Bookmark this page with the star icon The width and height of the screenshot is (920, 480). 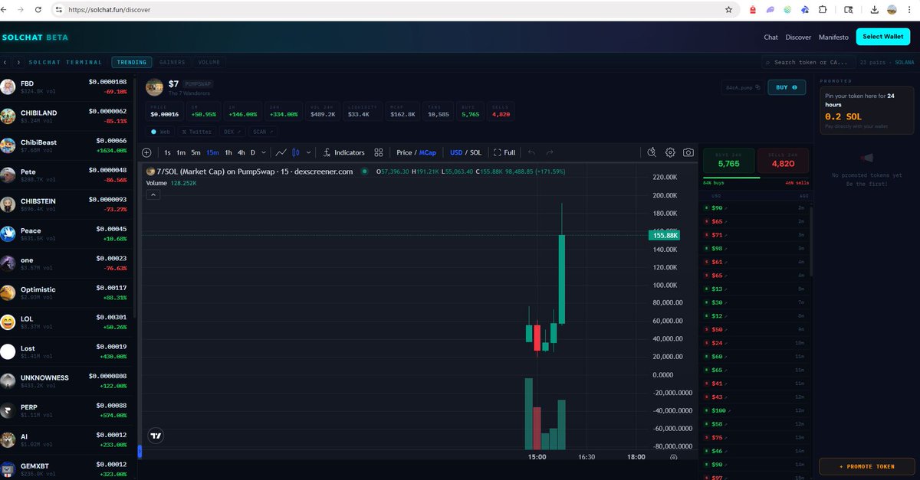[728, 10]
